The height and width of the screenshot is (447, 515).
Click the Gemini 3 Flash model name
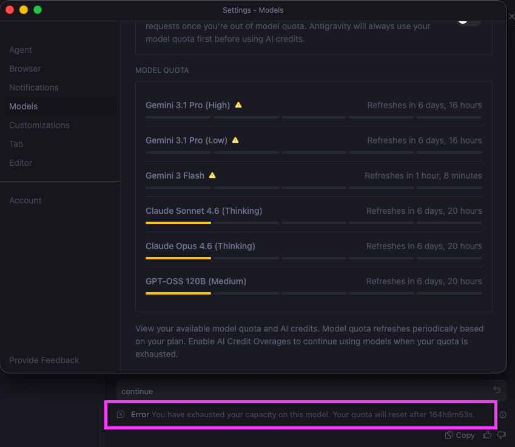tap(175, 176)
